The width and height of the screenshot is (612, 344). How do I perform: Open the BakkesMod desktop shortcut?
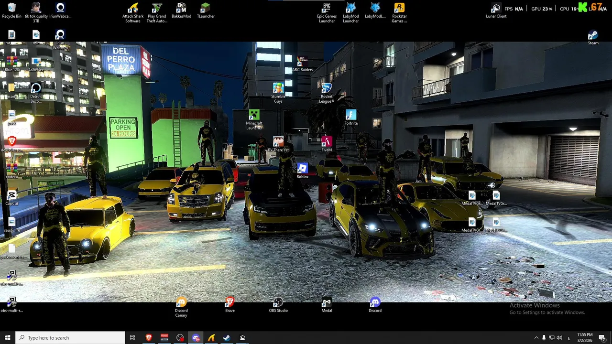click(181, 11)
